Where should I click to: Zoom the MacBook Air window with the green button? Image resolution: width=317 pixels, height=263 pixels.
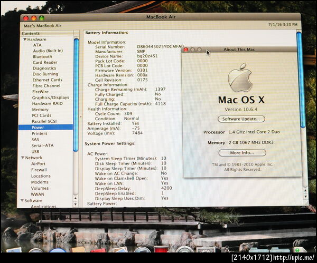pyautogui.click(x=42, y=18)
